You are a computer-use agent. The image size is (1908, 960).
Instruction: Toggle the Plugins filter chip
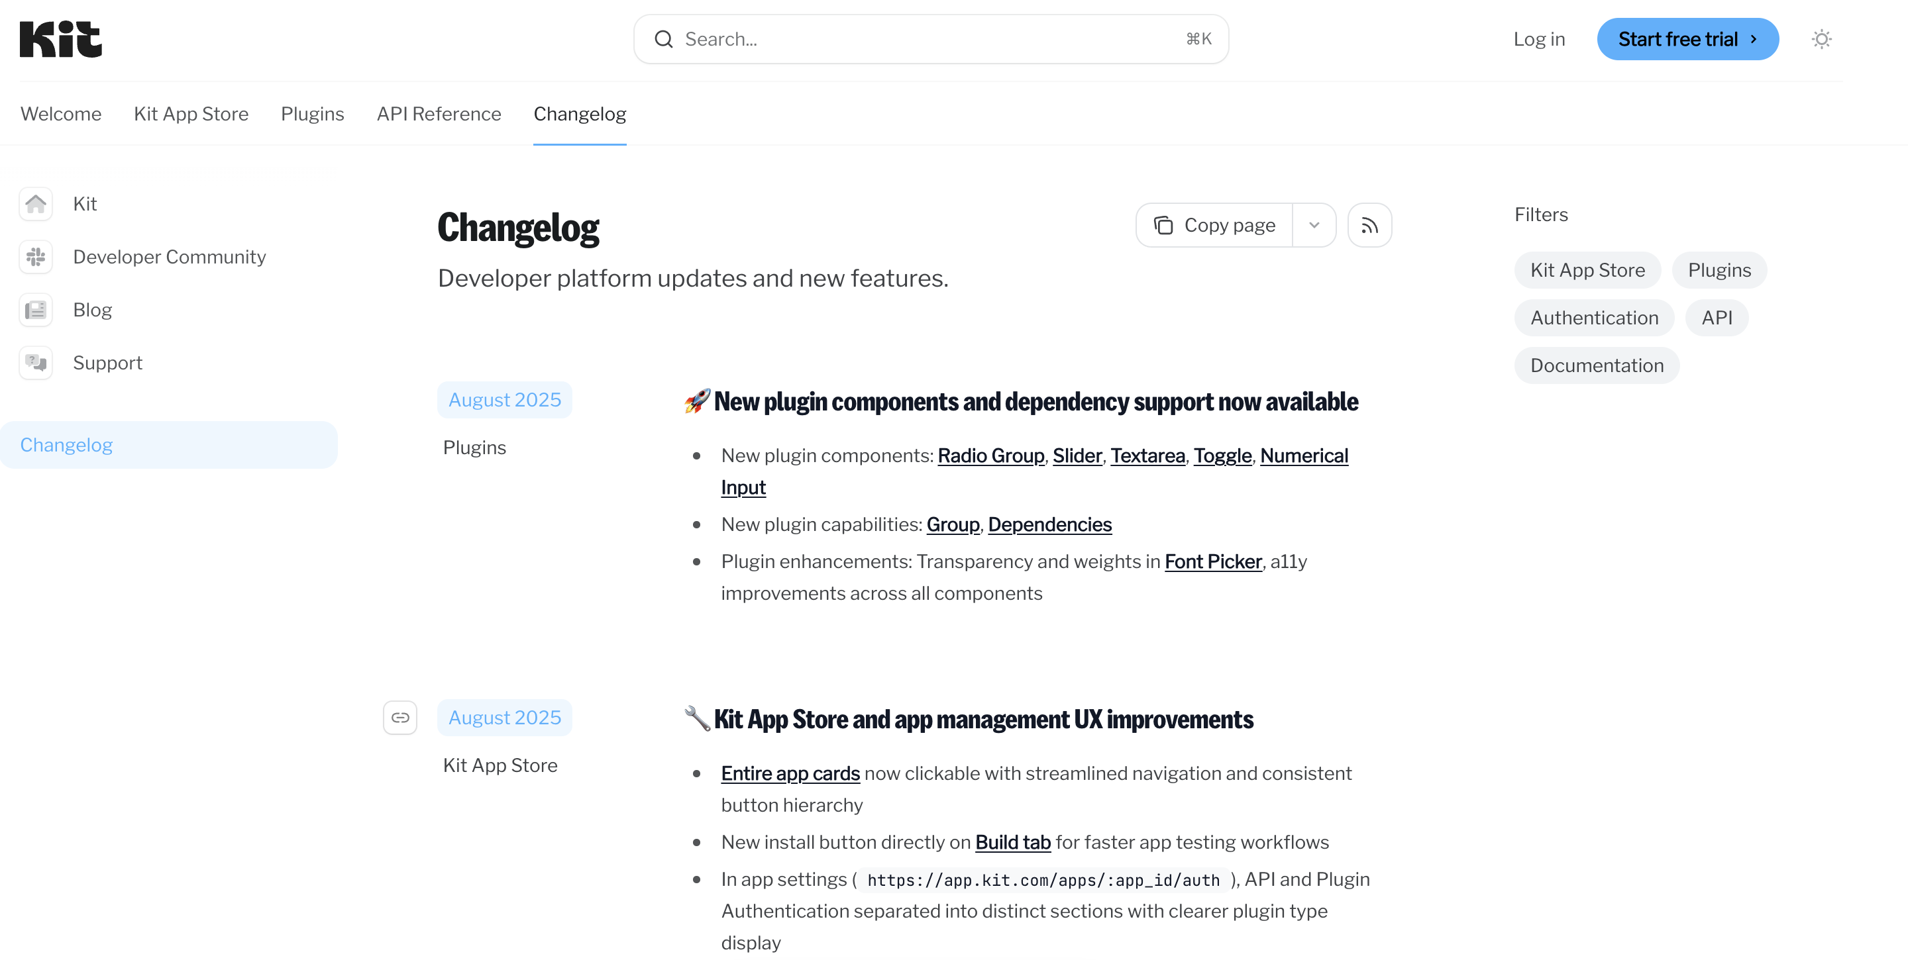pos(1719,270)
